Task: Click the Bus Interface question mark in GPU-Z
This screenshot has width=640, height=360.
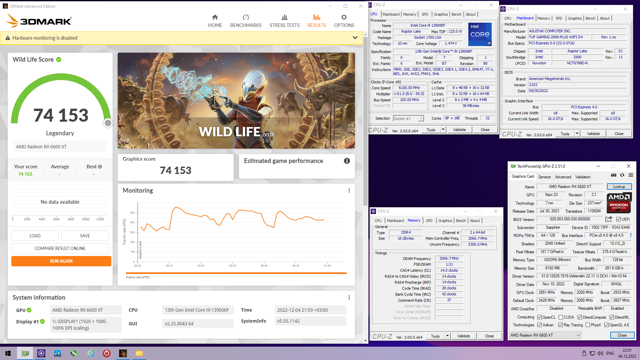Action: point(630,235)
